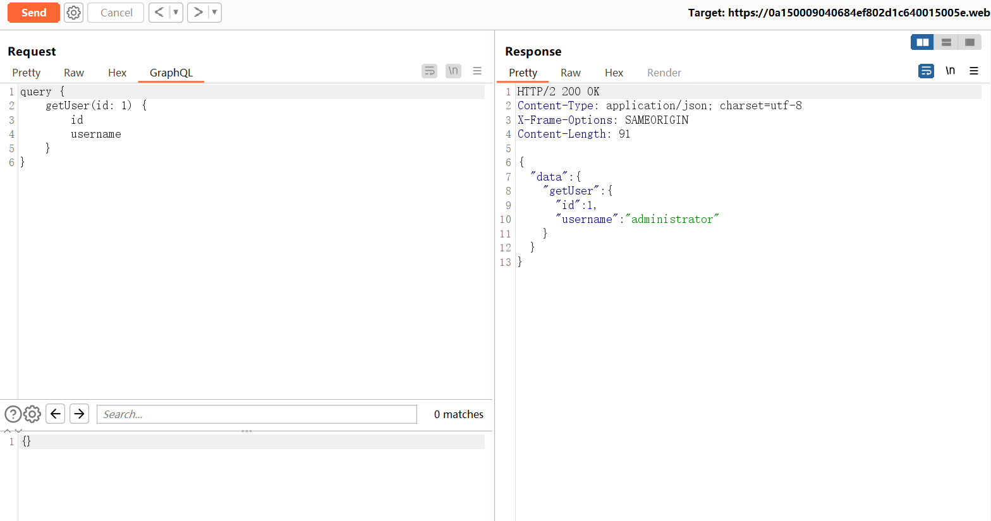Image resolution: width=991 pixels, height=521 pixels.
Task: Expand the back history dropdown arrow
Action: pyautogui.click(x=176, y=13)
